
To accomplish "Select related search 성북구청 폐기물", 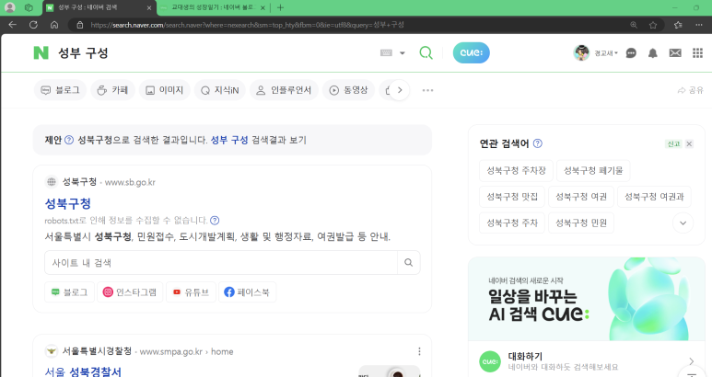I will [x=593, y=171].
